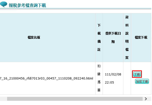
Task: Click the scrollbar track left of the arrow
Action: 141,99
